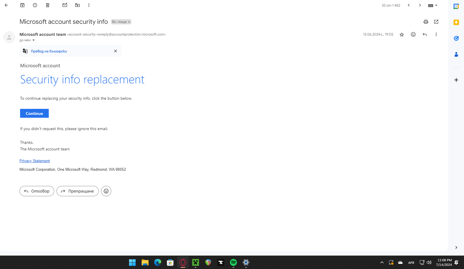Open emoji reaction button below message
The image size is (464, 269).
pyautogui.click(x=106, y=191)
